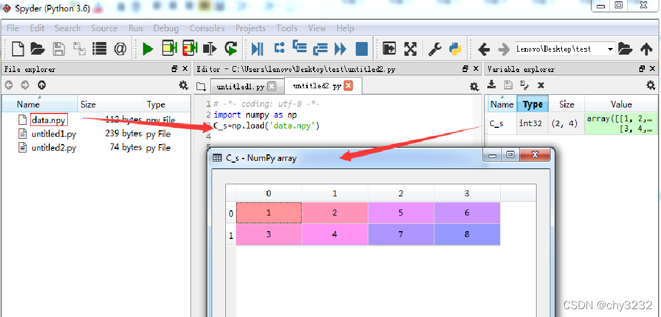Open File explorer options gear
Viewport: 661px width, 317px height.
click(x=183, y=85)
